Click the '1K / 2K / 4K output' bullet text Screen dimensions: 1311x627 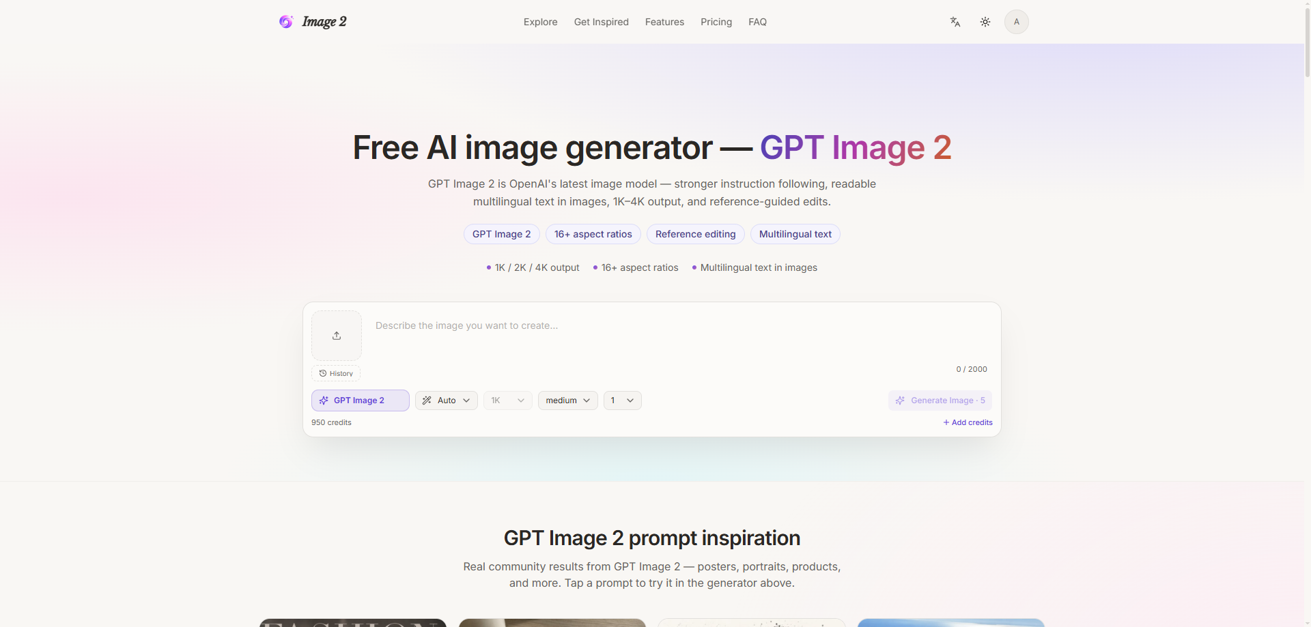pyautogui.click(x=537, y=267)
